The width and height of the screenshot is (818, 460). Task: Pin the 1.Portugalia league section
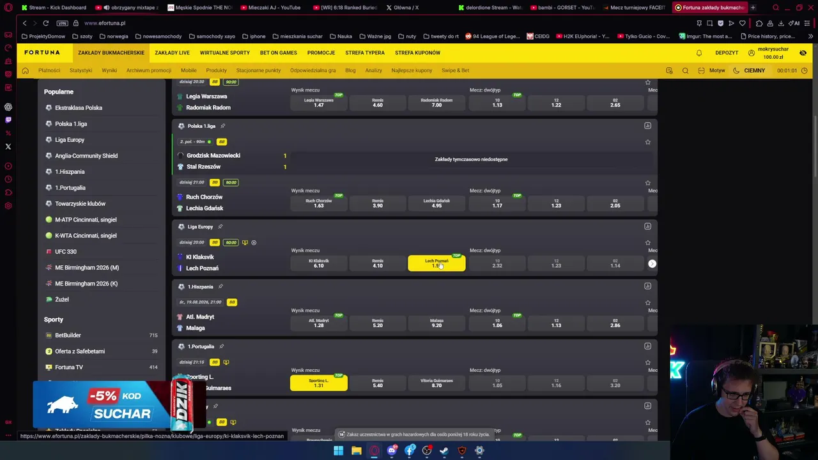(221, 346)
